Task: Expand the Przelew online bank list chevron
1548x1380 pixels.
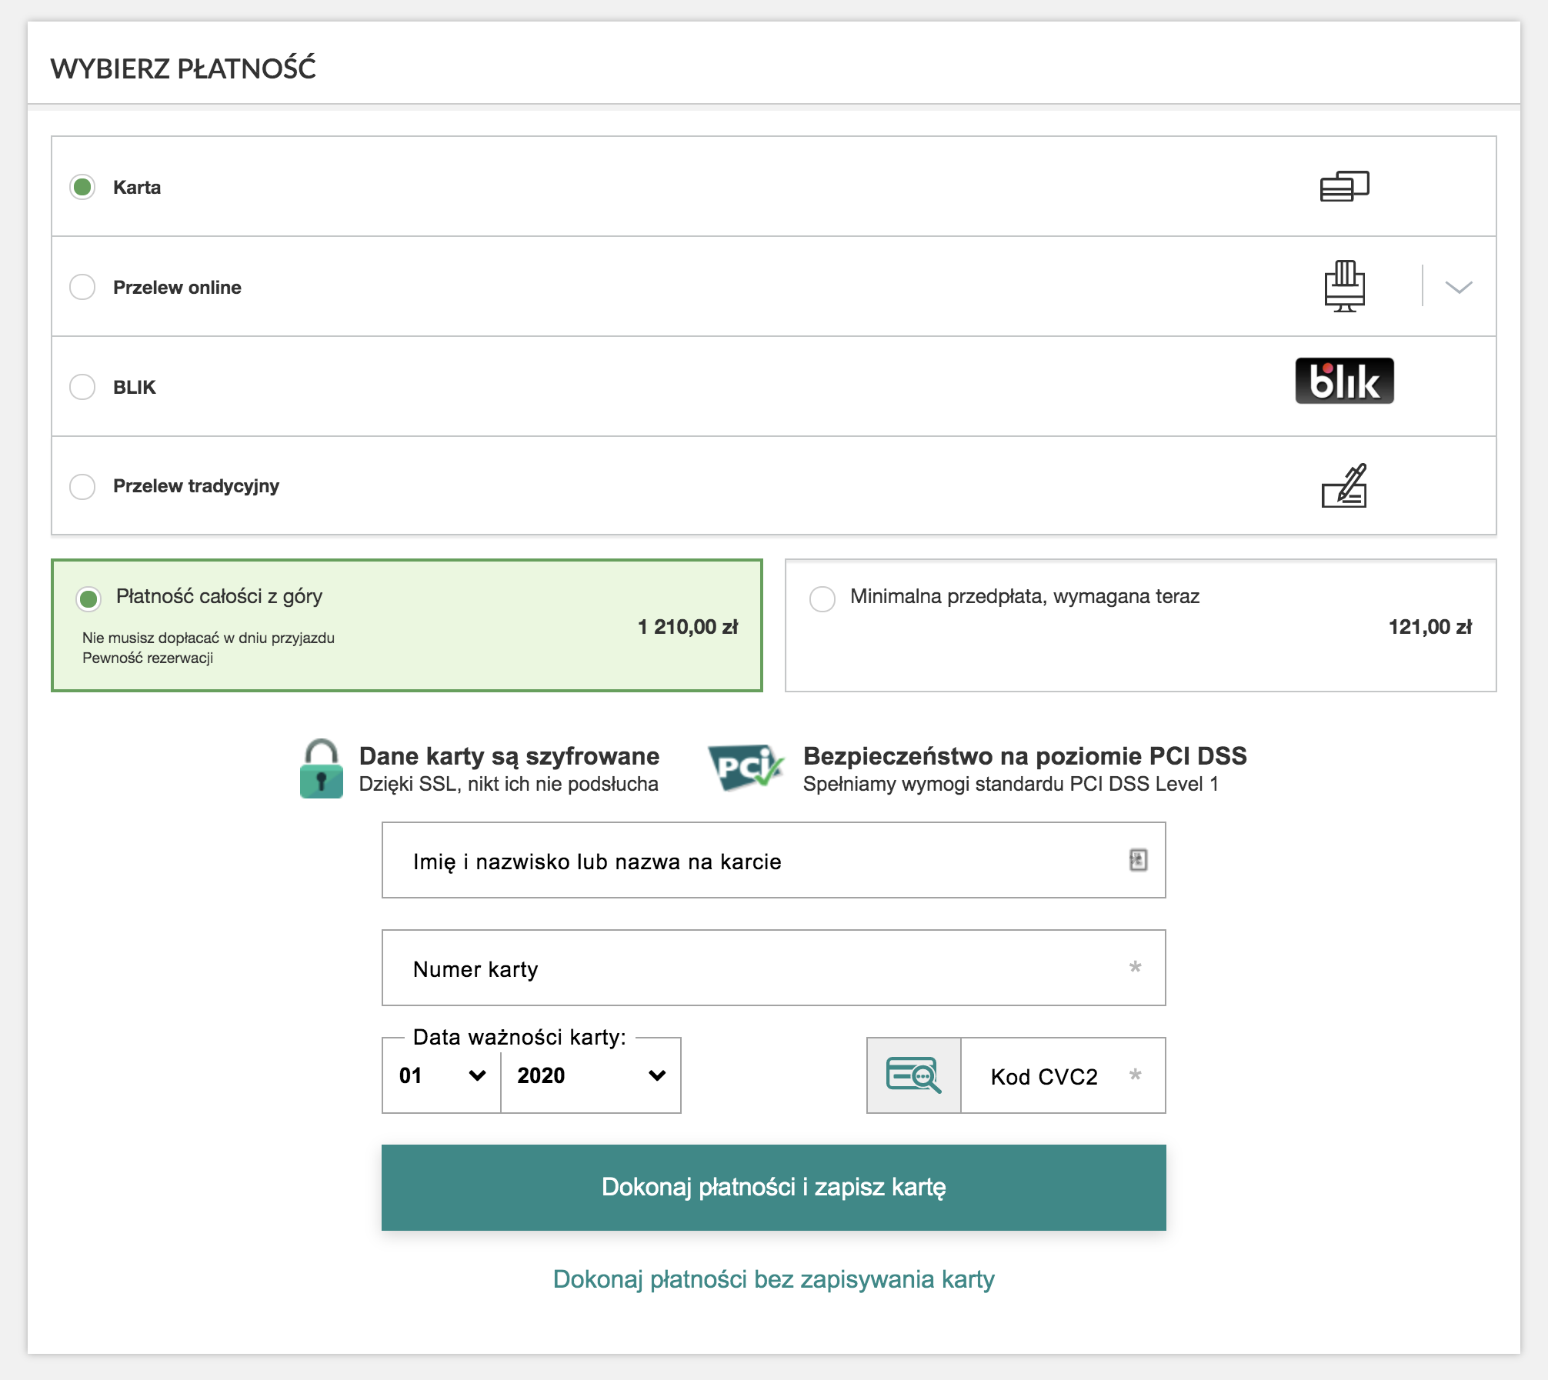Action: point(1458,287)
